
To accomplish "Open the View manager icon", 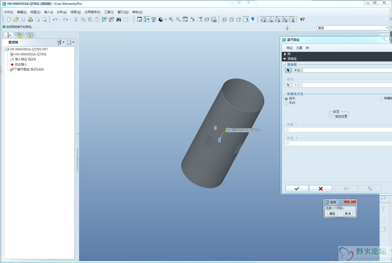I will pyautogui.click(x=214, y=19).
